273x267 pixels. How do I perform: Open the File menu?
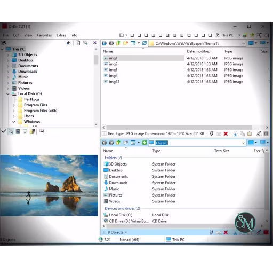click(x=5, y=35)
